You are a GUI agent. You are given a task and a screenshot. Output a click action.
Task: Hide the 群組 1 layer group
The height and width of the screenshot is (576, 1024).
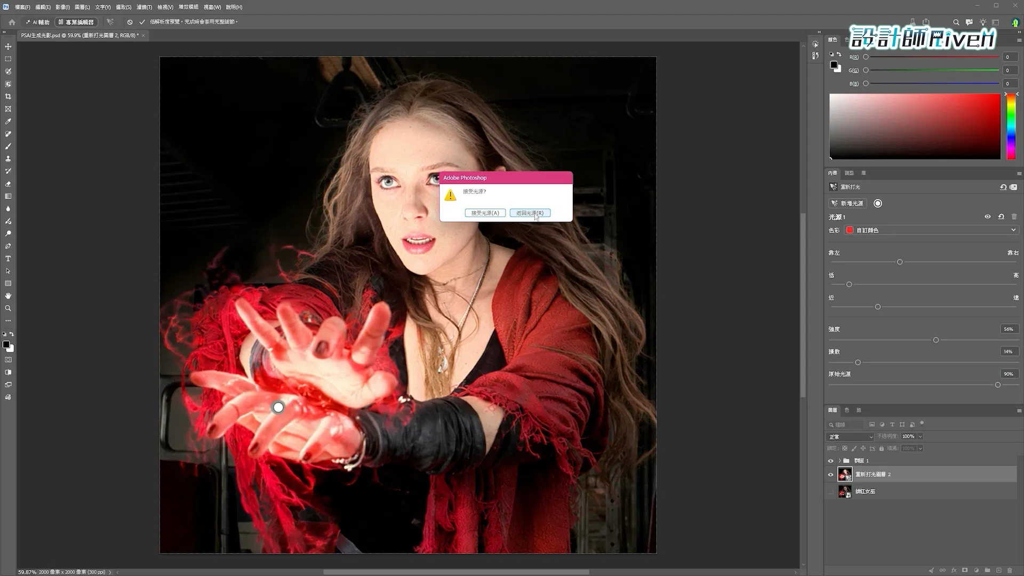[830, 461]
